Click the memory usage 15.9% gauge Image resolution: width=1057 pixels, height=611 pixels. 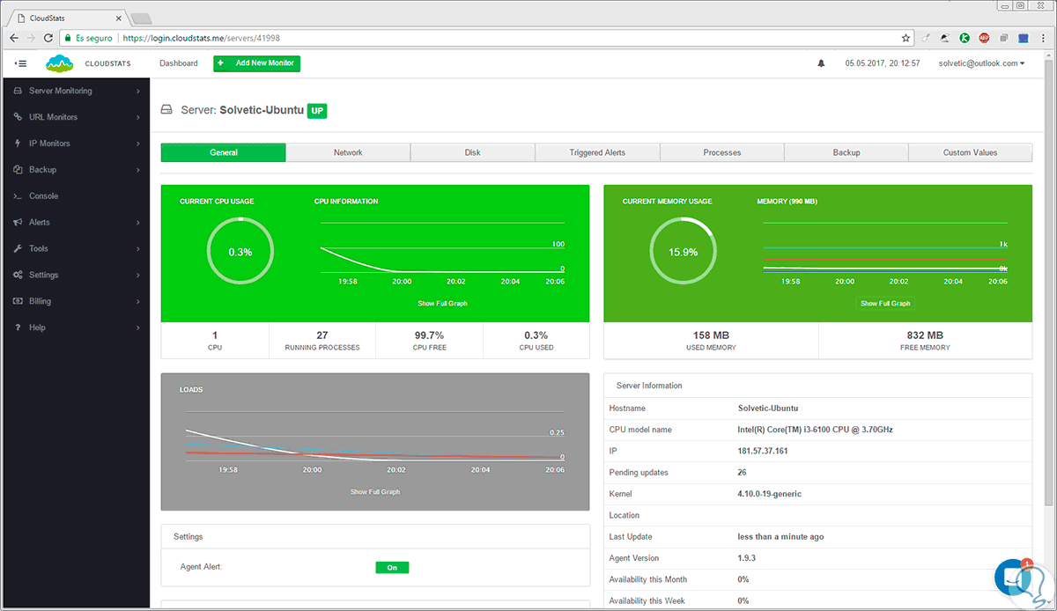coord(683,252)
